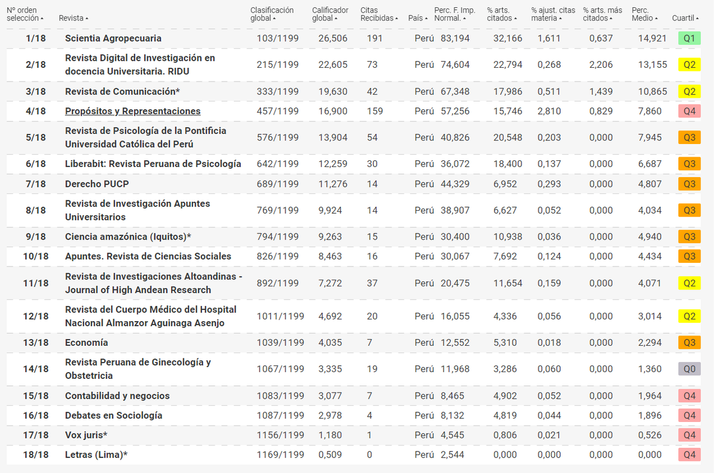Select Perc. Medio value 14,921
Screen dimensions: 721x473
653,38
